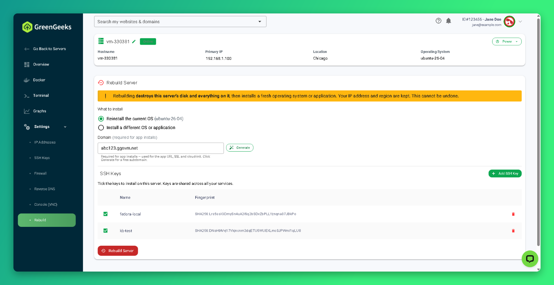Click Generate subdomain button
554x285 pixels.
pyautogui.click(x=240, y=148)
